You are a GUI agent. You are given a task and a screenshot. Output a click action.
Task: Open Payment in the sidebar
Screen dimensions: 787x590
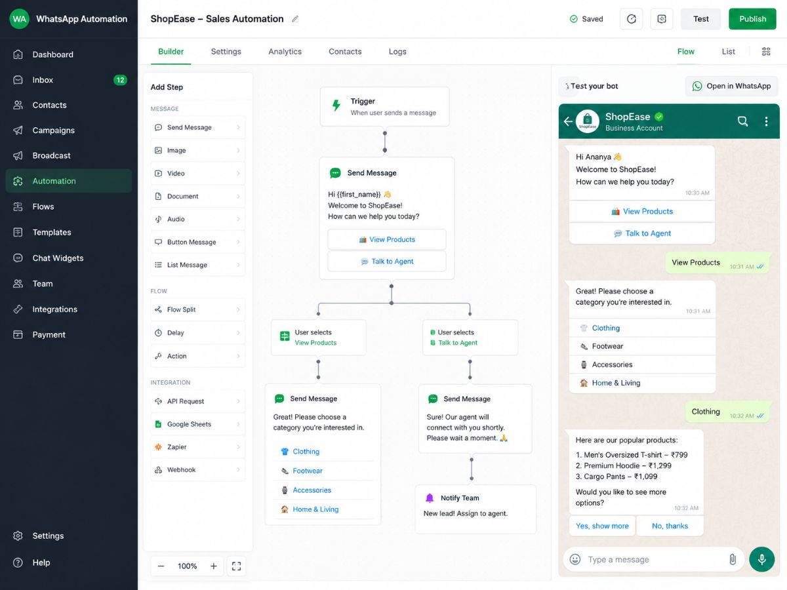point(68,335)
